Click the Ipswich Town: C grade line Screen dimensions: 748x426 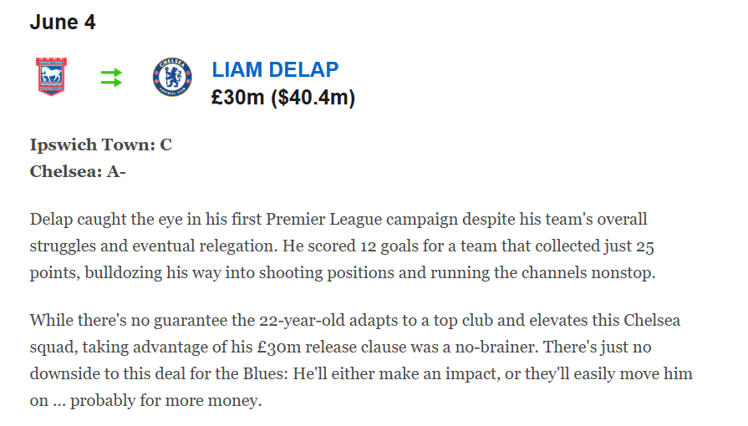[100, 145]
